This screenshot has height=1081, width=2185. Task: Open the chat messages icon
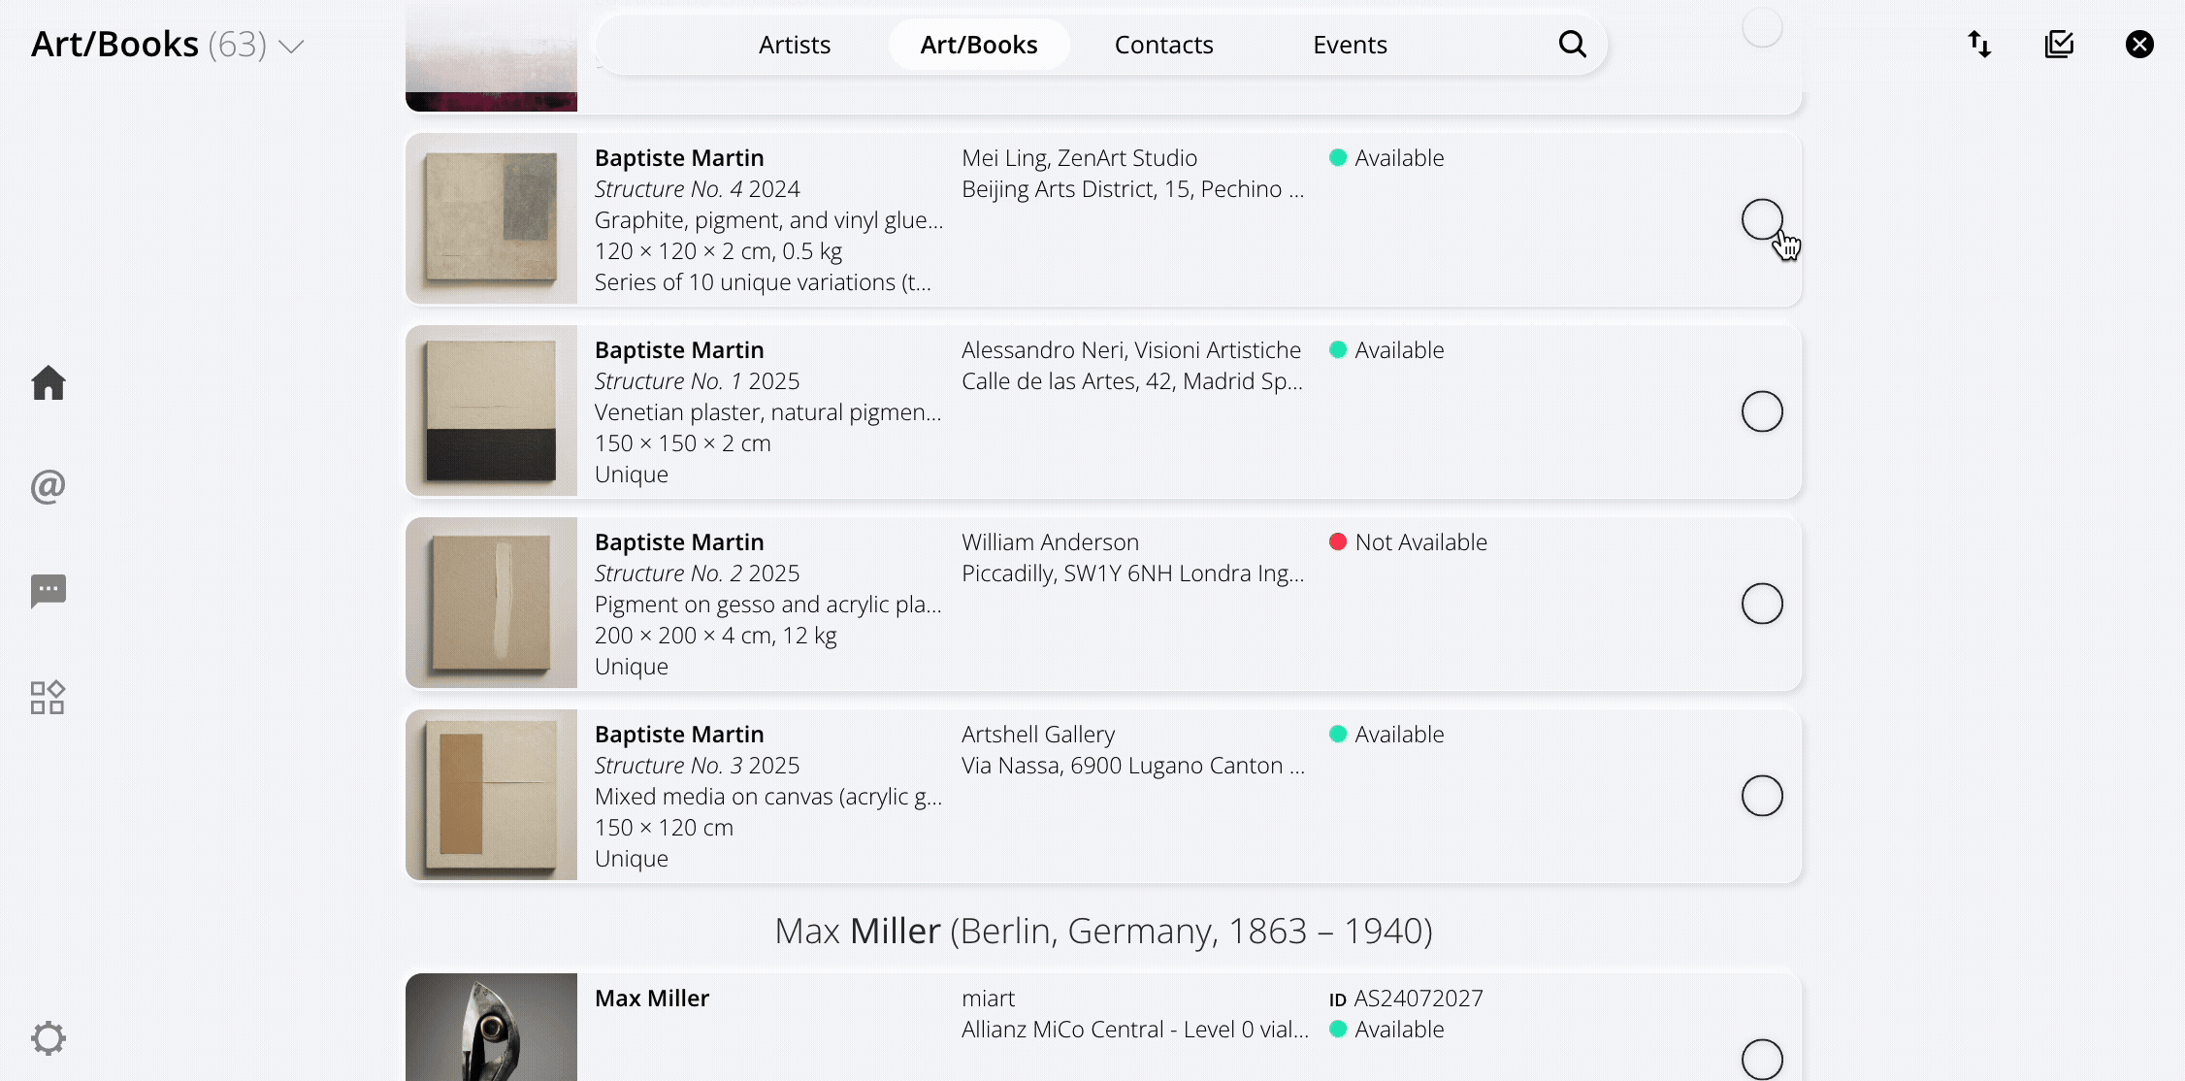coord(48,592)
